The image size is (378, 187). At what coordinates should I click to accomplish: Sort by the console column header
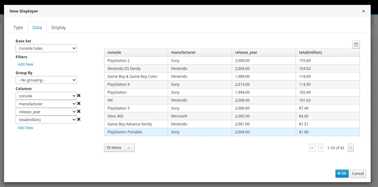(x=136, y=52)
